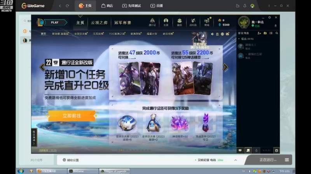This screenshot has width=311, height=174.
Task: Collapse the 综合 friends group
Action: [246, 39]
